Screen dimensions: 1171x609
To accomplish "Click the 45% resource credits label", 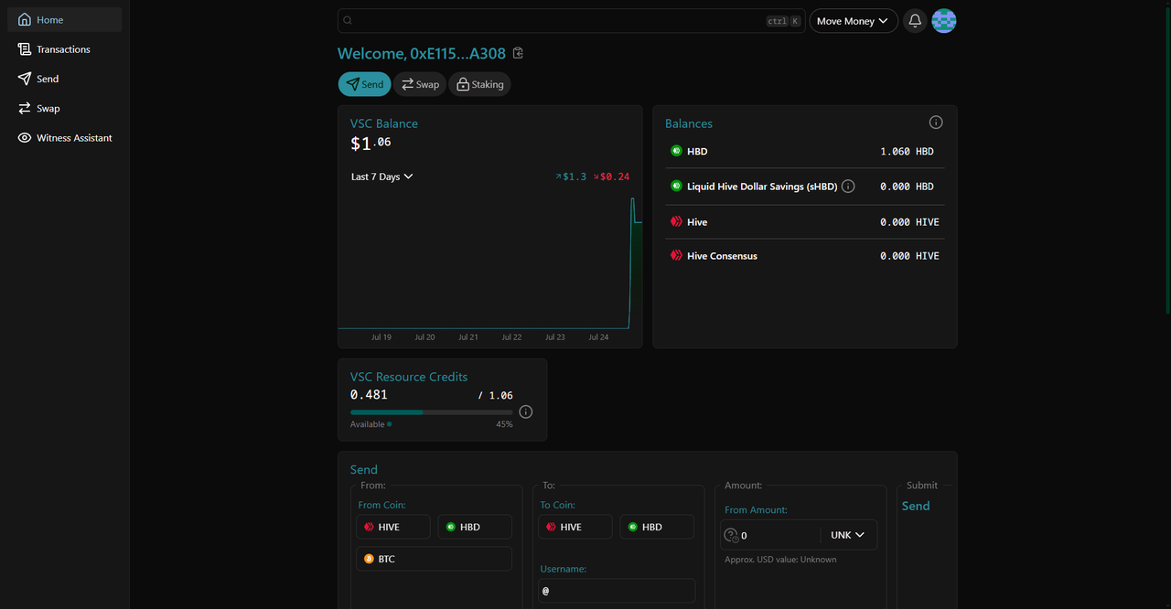I will point(504,424).
